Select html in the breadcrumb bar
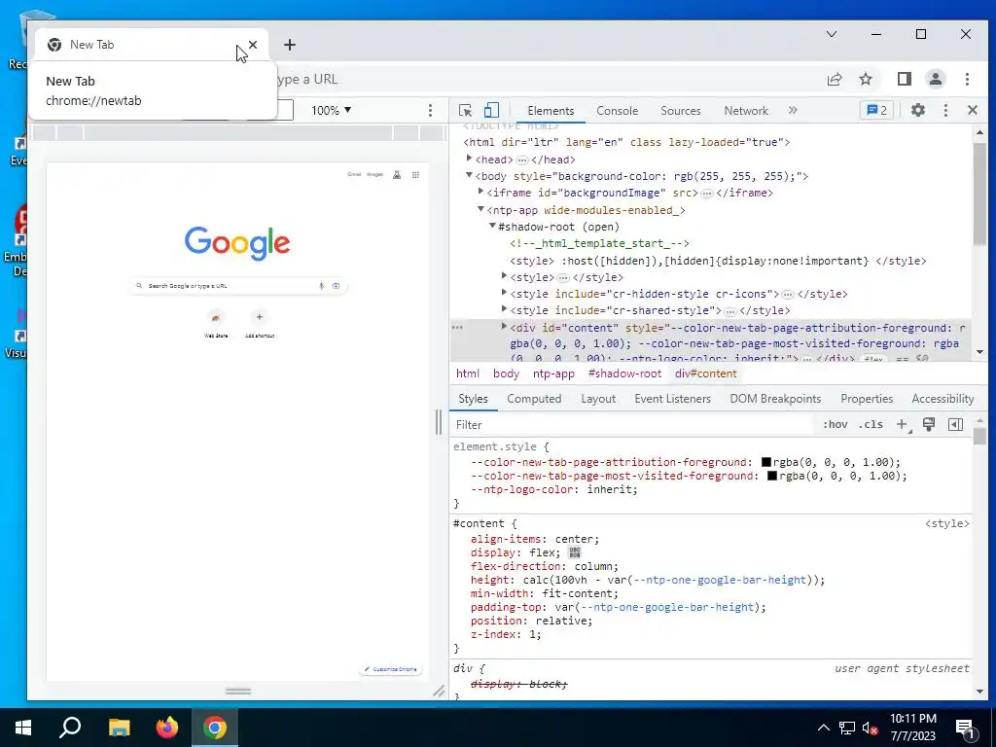The height and width of the screenshot is (747, 996). [468, 373]
